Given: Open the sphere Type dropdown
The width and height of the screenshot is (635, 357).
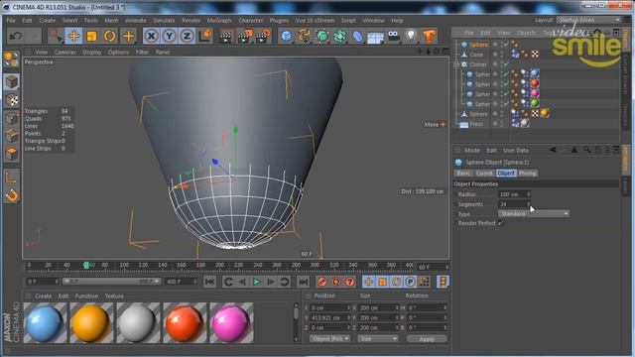Looking at the screenshot, I should [x=534, y=214].
